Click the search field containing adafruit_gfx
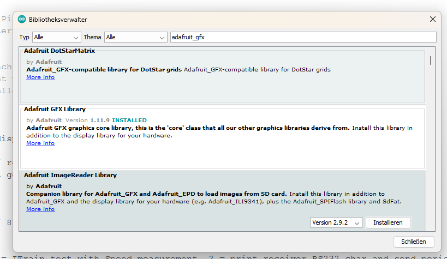Viewport: 447px width, 259px height. coord(302,37)
